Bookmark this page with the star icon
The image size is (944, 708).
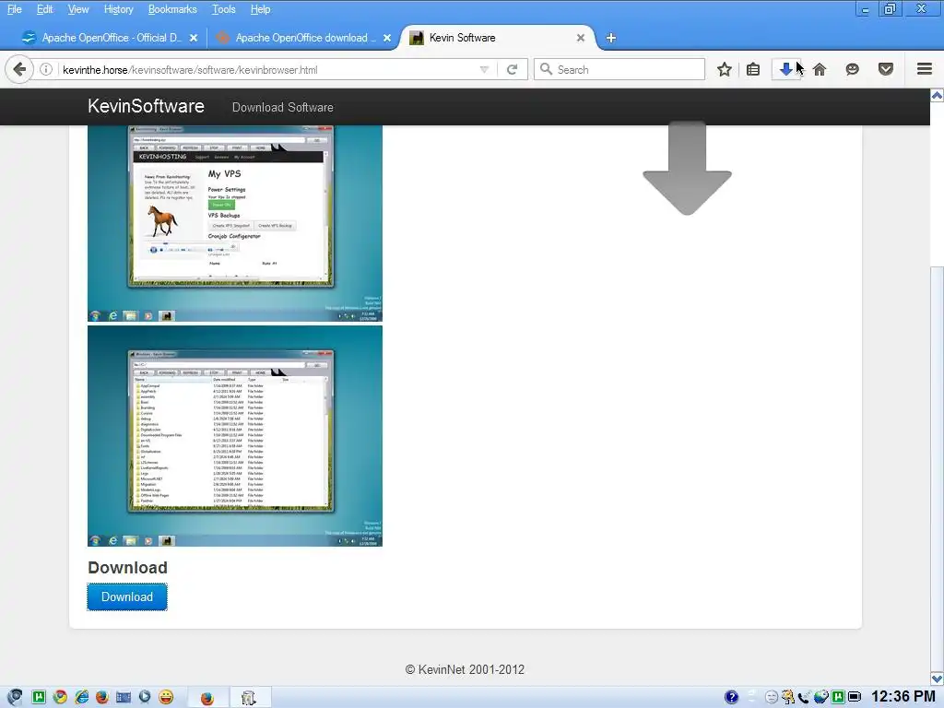[725, 69]
